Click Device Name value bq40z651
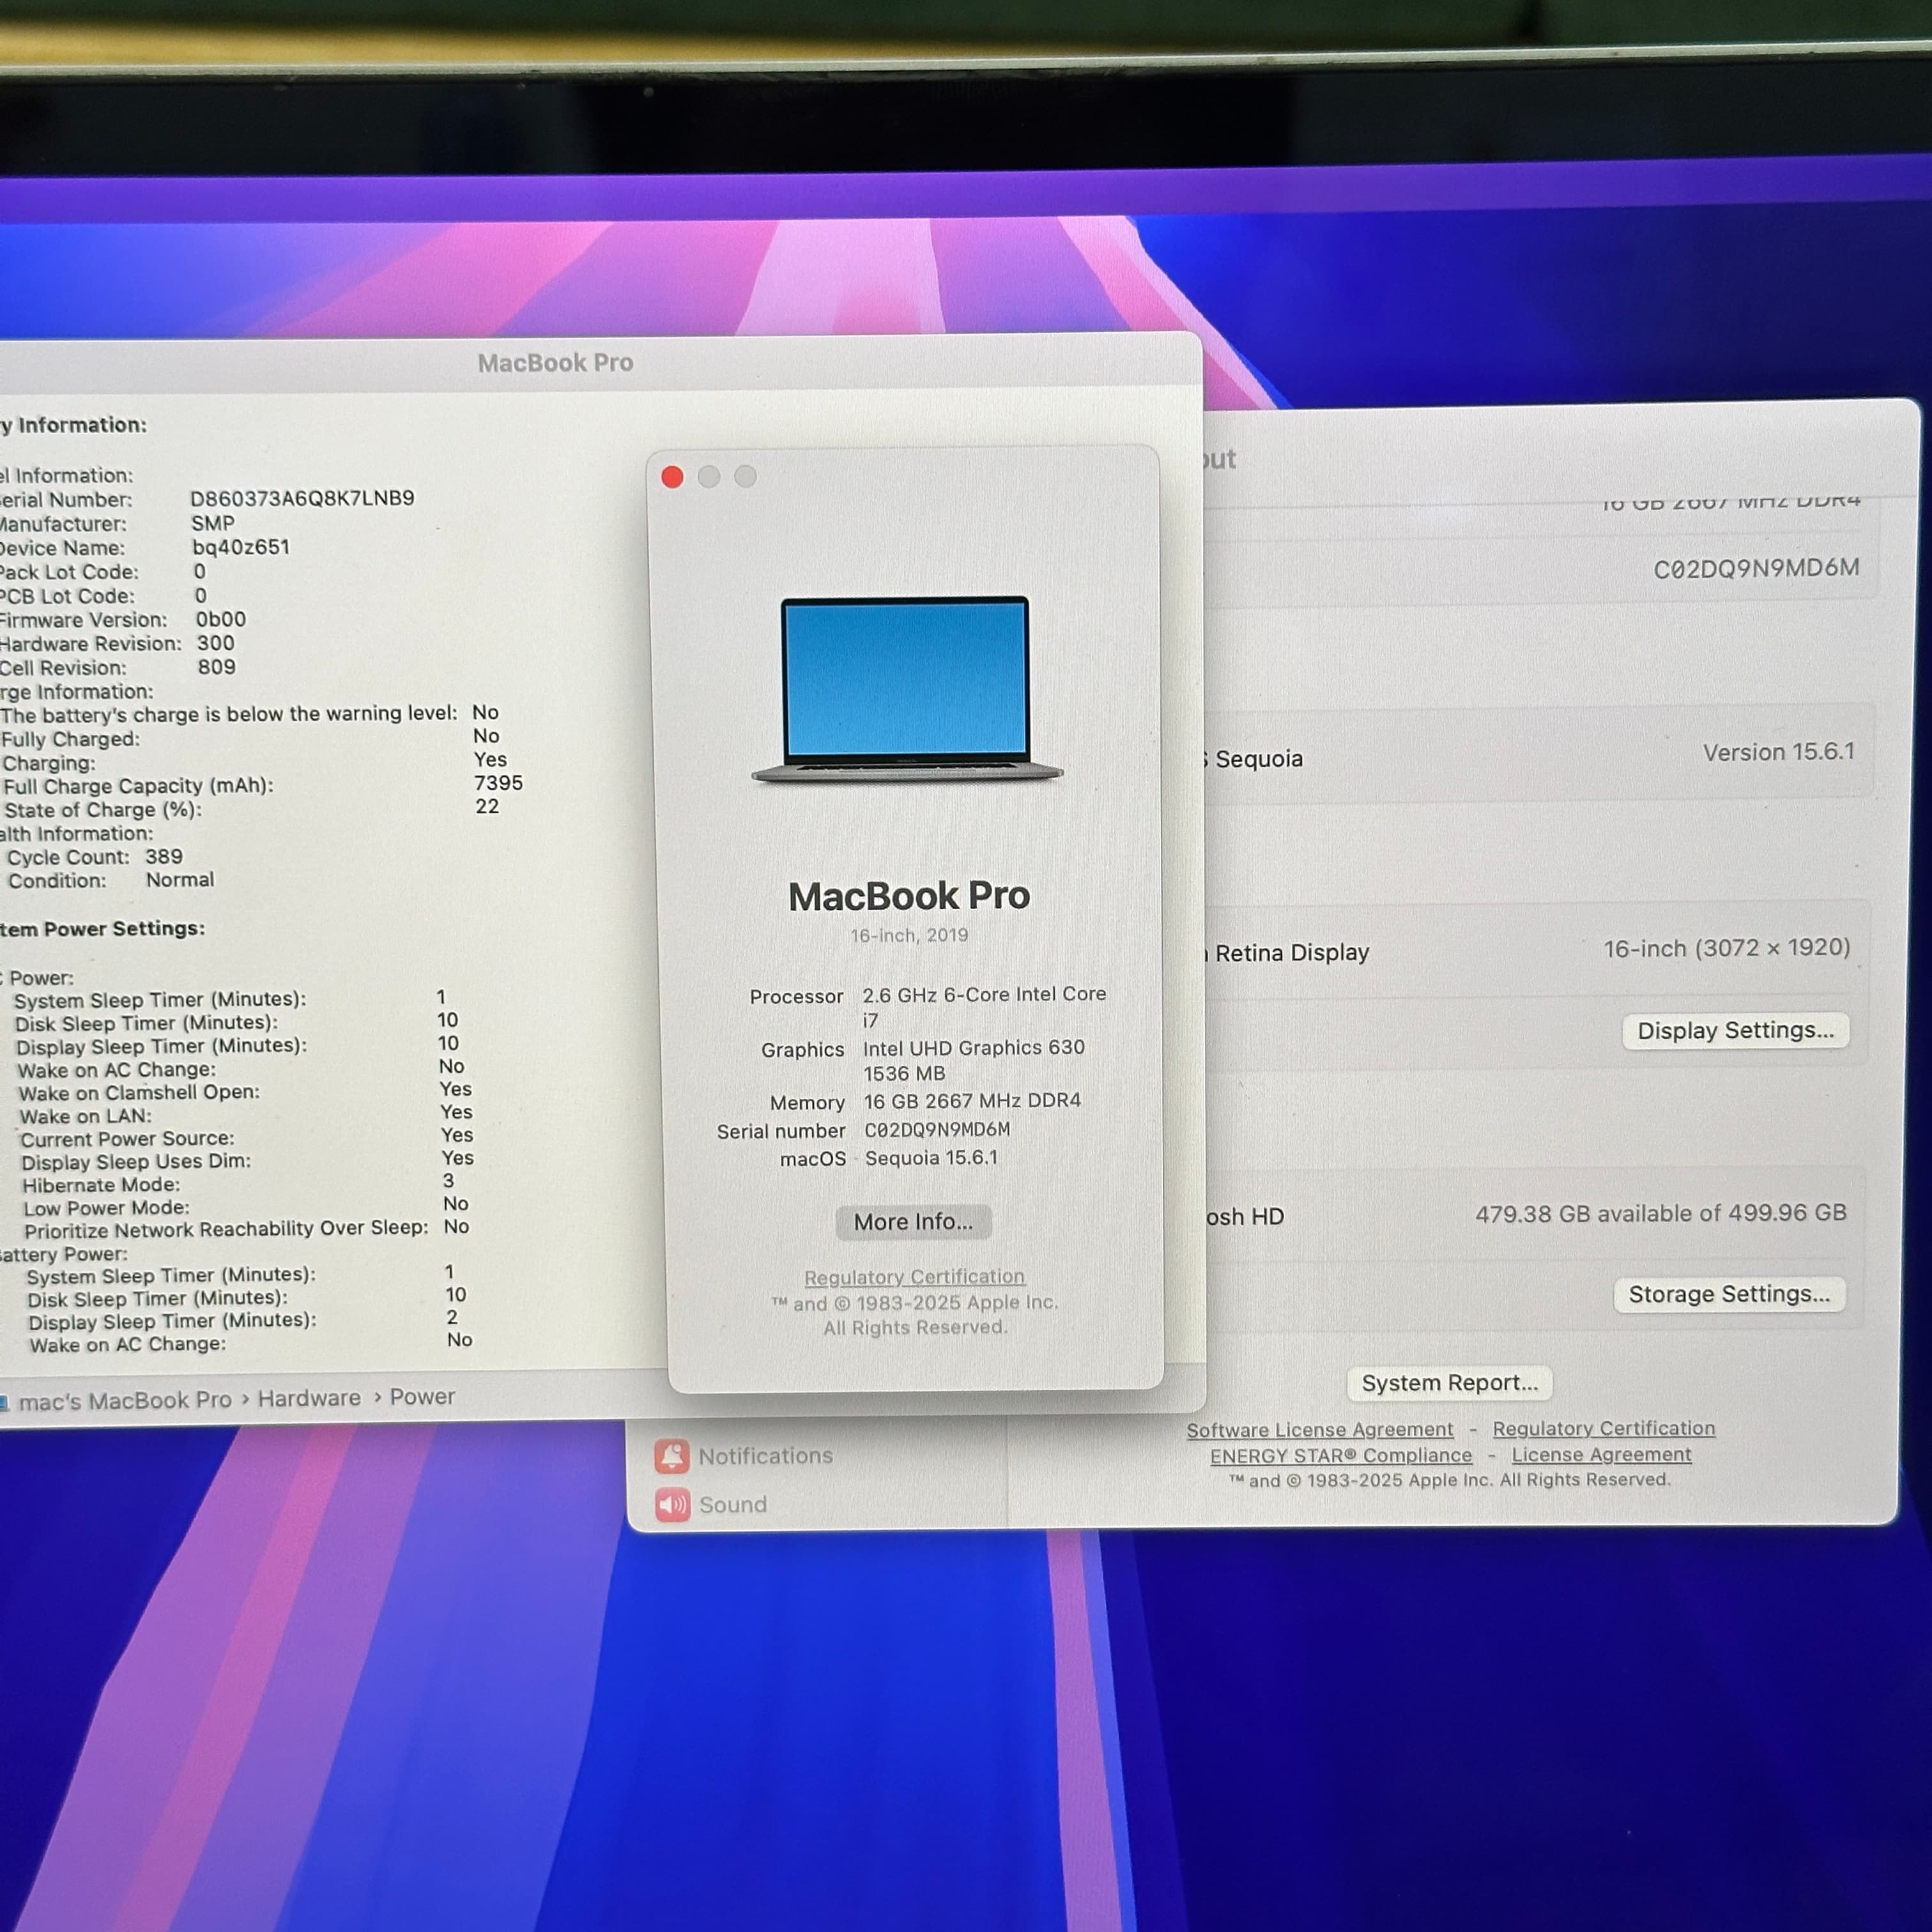Viewport: 1932px width, 1932px height. pos(241,547)
